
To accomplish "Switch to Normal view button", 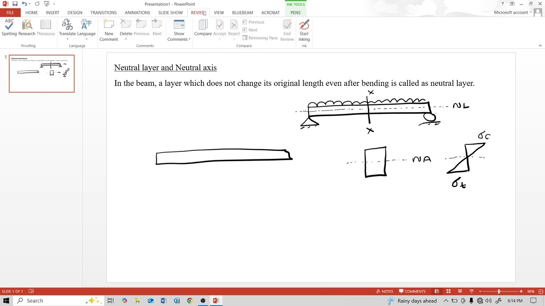I will (x=437, y=291).
